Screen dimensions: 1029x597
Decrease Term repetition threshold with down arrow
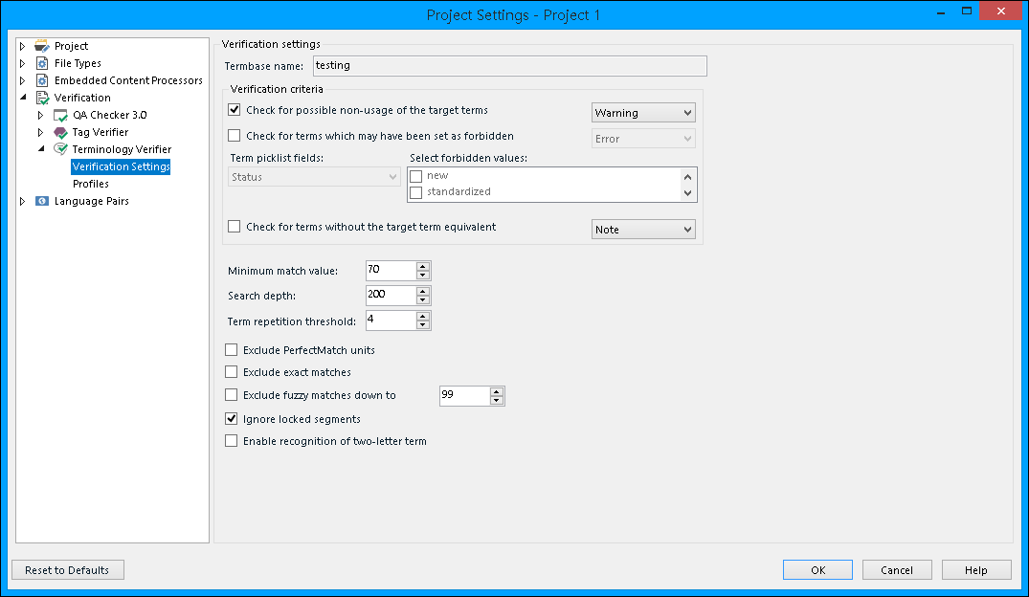423,324
